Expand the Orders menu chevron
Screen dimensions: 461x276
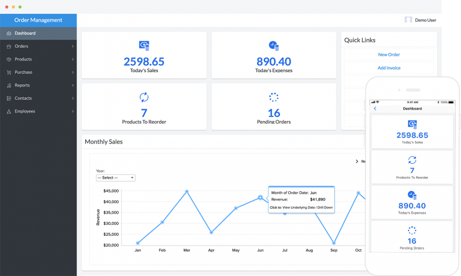tap(73, 46)
